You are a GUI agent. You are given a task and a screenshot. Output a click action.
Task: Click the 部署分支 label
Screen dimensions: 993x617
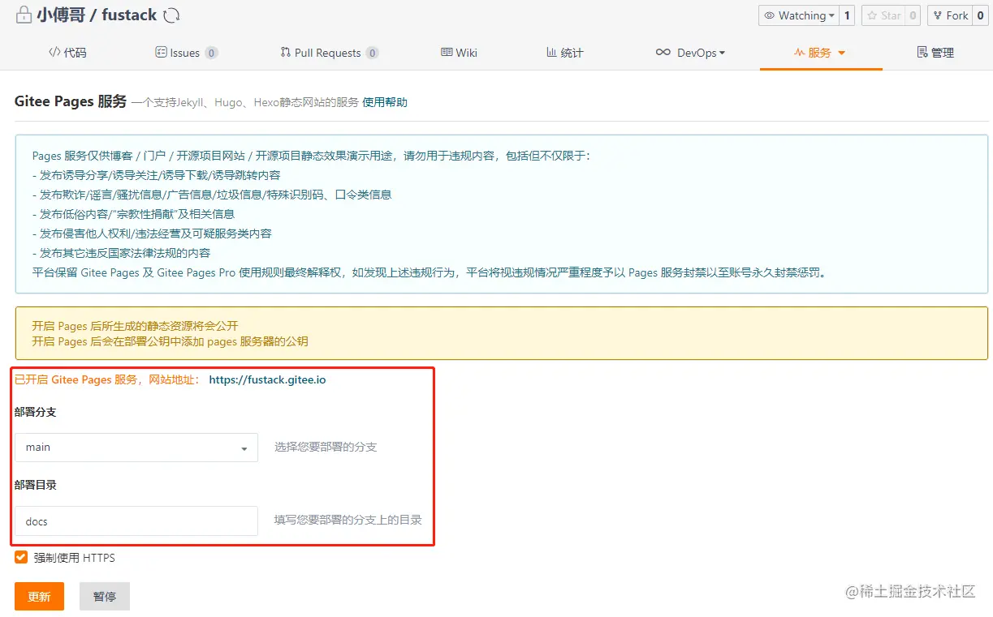[36, 412]
